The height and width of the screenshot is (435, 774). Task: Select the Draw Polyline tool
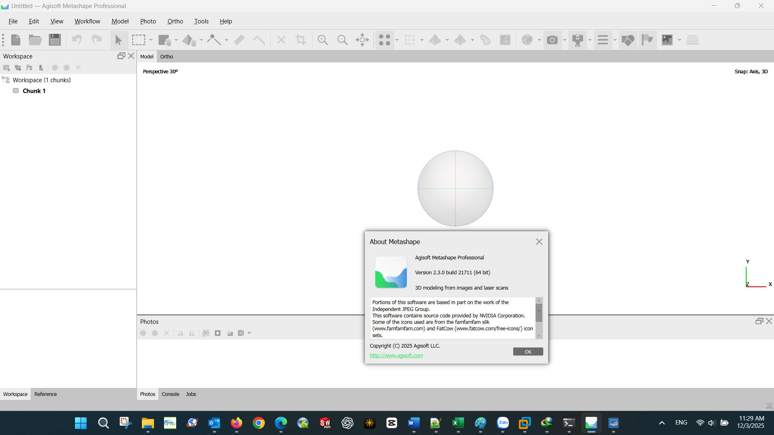tap(214, 40)
